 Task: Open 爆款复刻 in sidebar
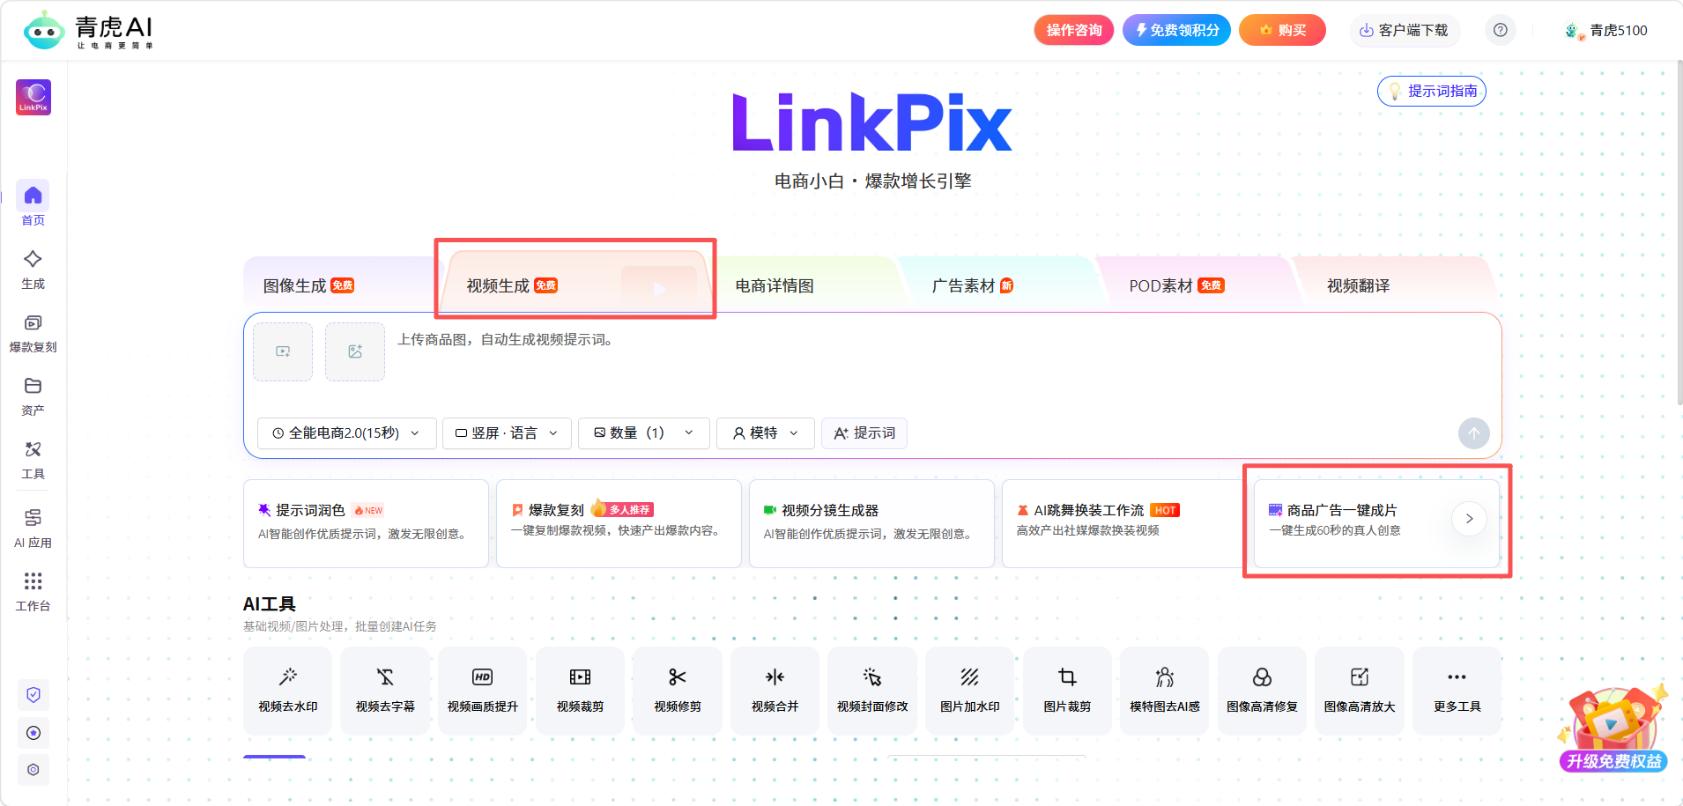click(x=33, y=333)
